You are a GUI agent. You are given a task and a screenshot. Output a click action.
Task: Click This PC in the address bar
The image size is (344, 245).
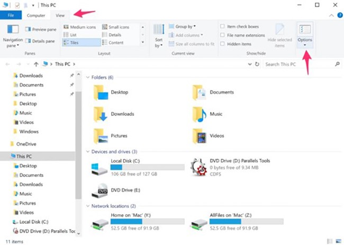[62, 64]
